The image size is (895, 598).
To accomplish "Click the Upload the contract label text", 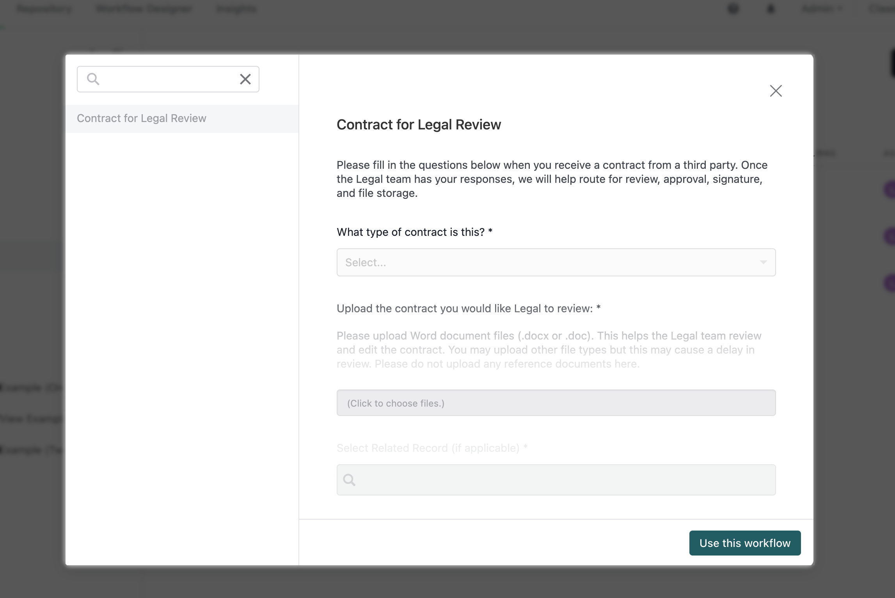I will pyautogui.click(x=469, y=308).
